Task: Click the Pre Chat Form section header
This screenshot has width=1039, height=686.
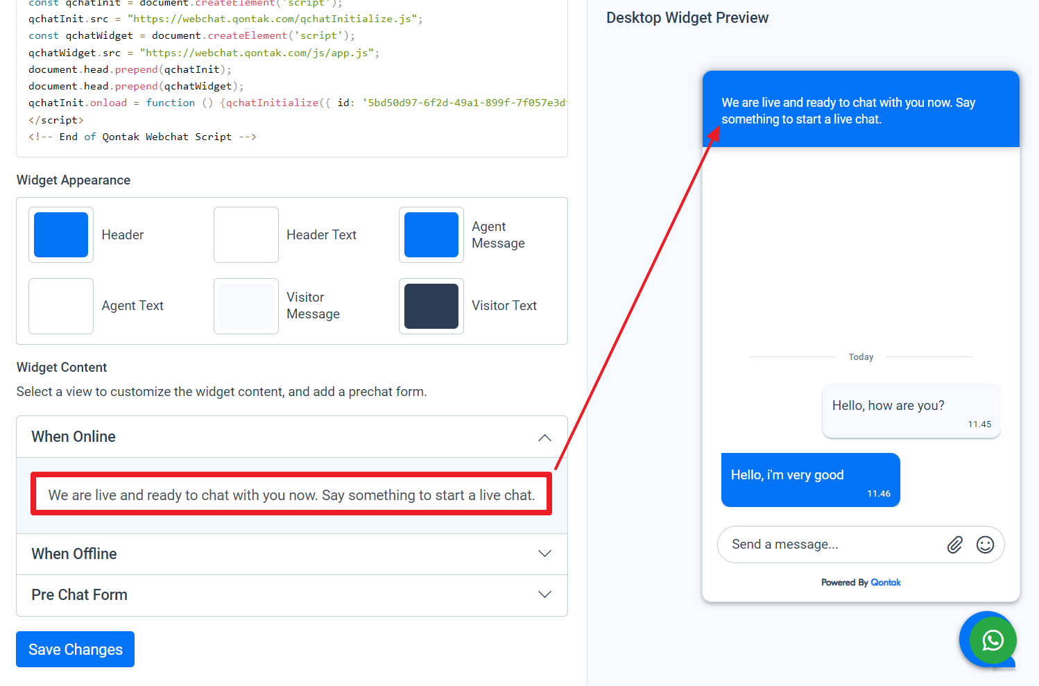Action: pyautogui.click(x=292, y=595)
